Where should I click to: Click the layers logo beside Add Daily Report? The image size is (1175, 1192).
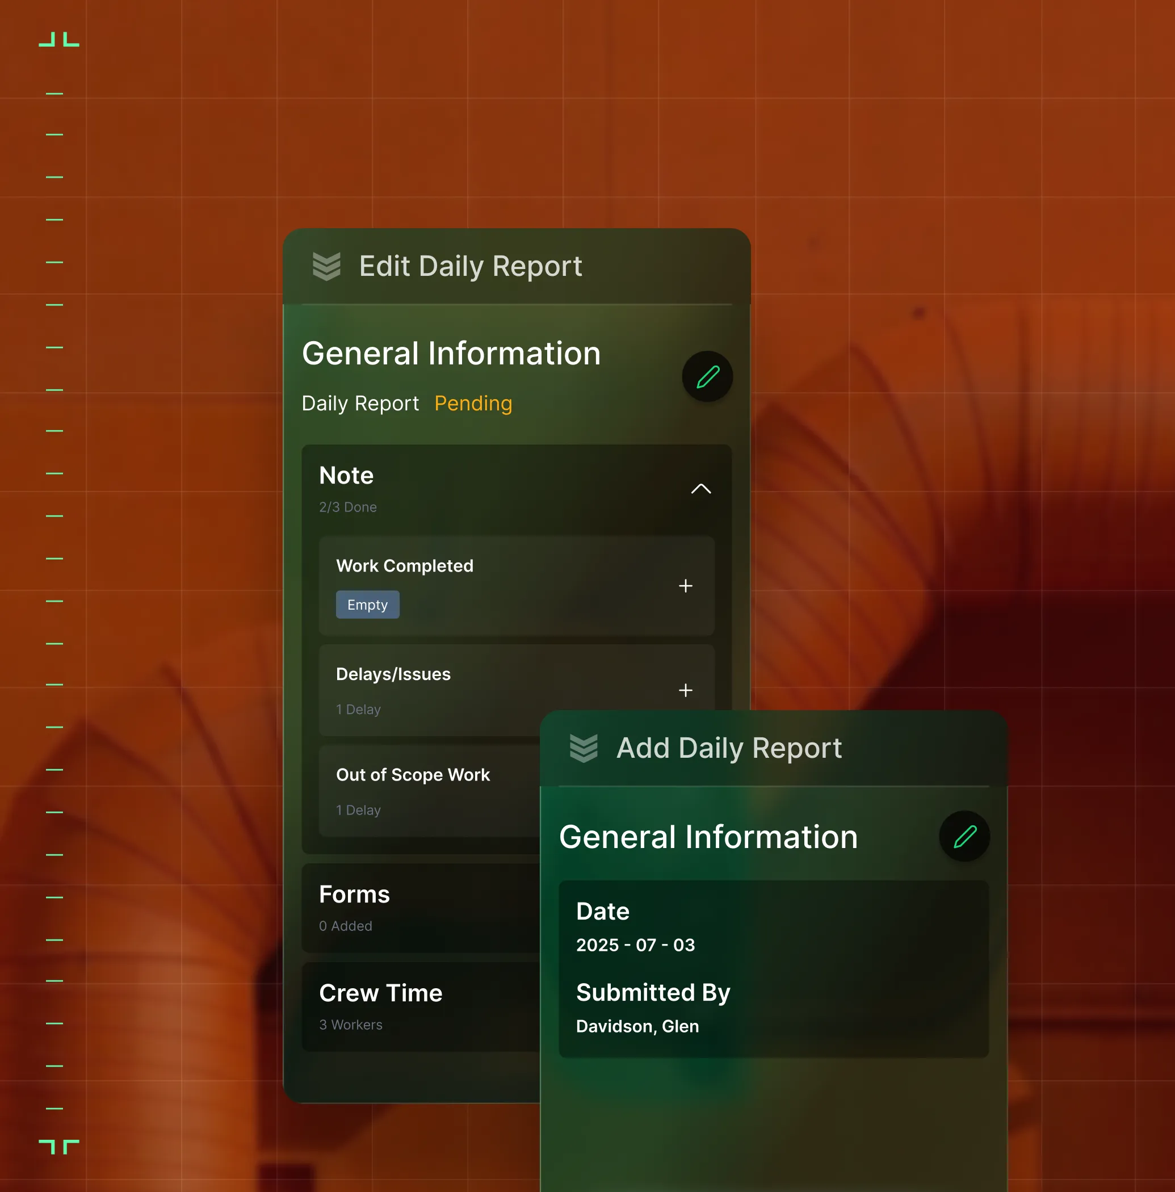pos(584,748)
